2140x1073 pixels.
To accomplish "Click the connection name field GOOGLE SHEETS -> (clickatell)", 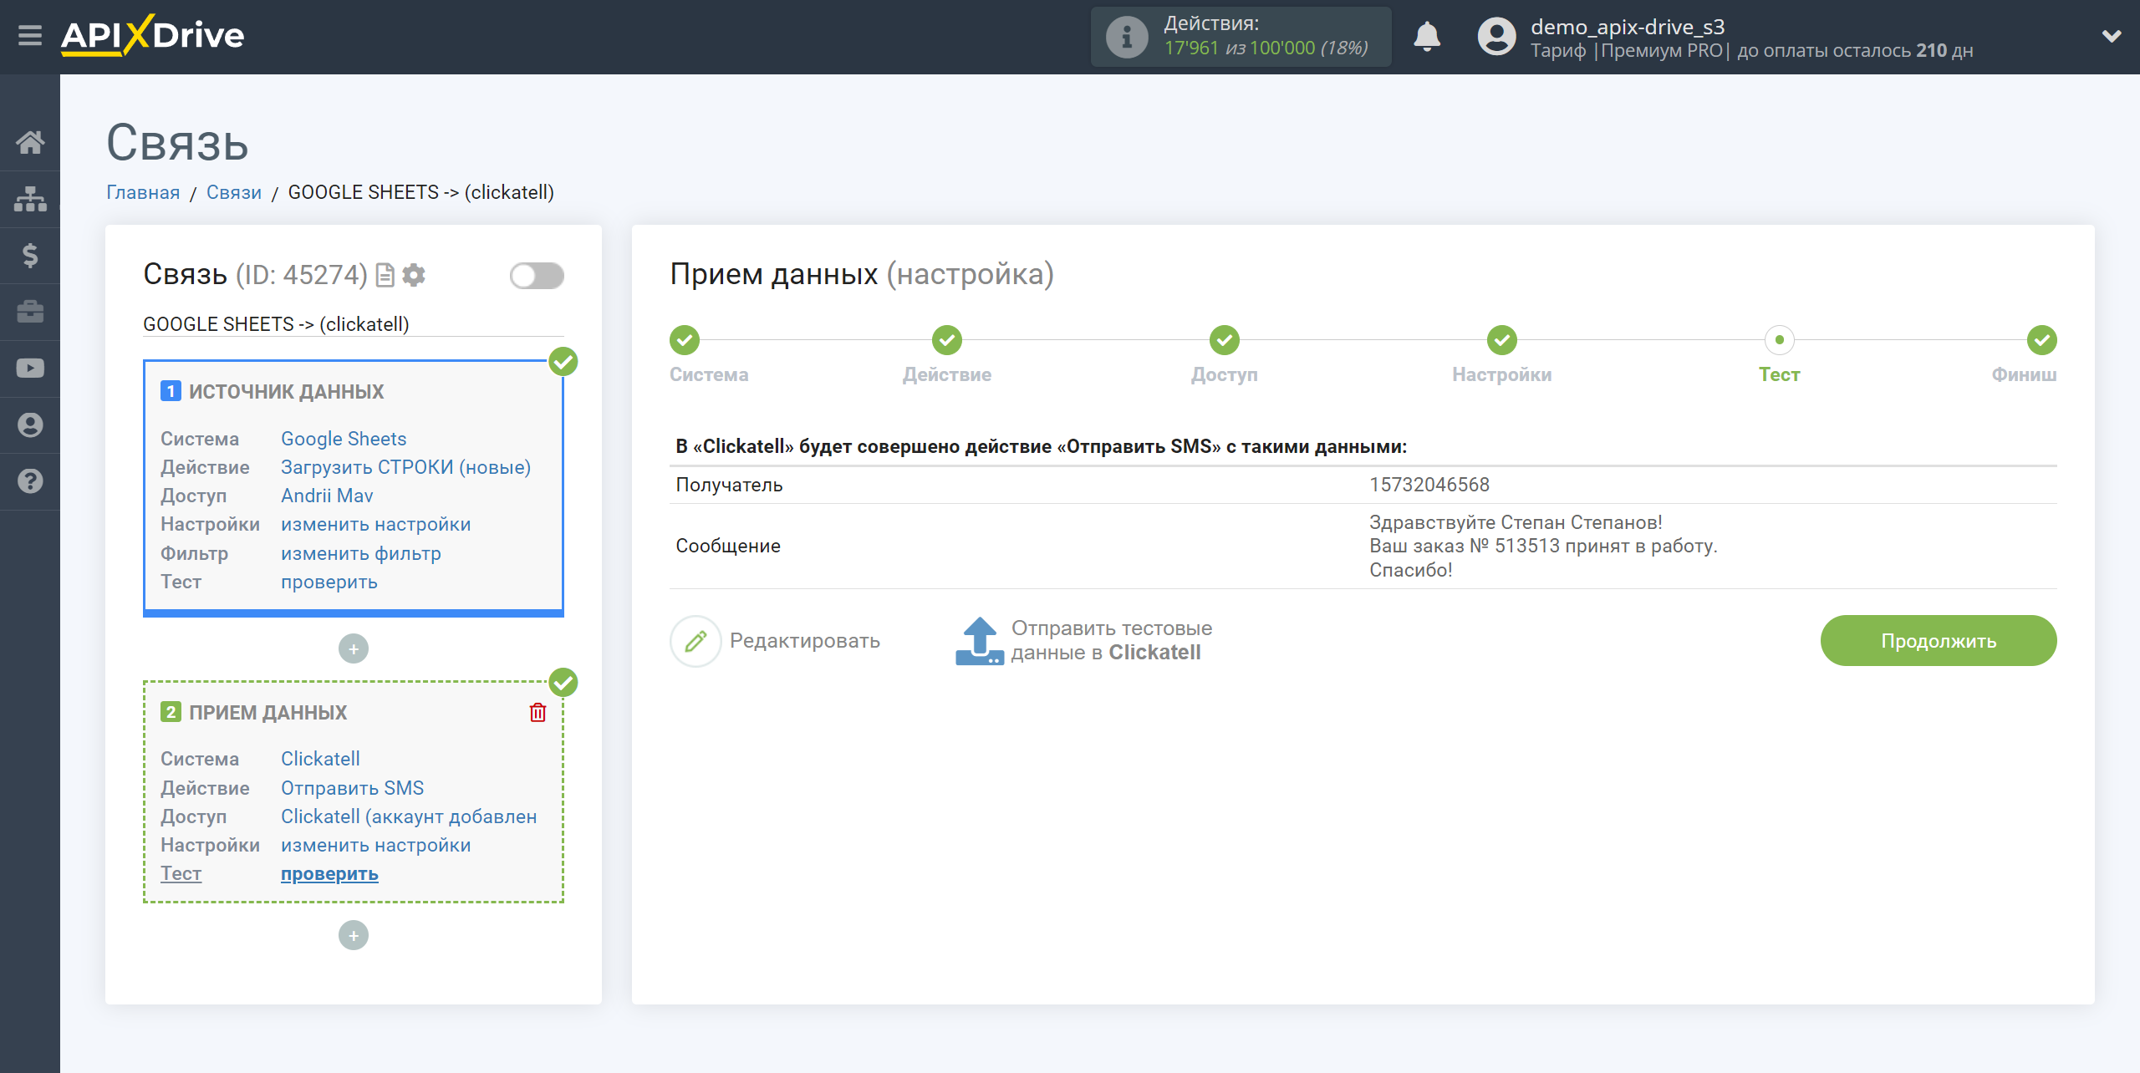I will tap(354, 324).
